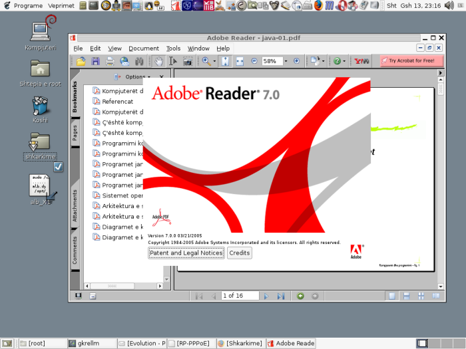Switch to gkrellm in the taskbar
The image size is (466, 349).
[92, 344]
